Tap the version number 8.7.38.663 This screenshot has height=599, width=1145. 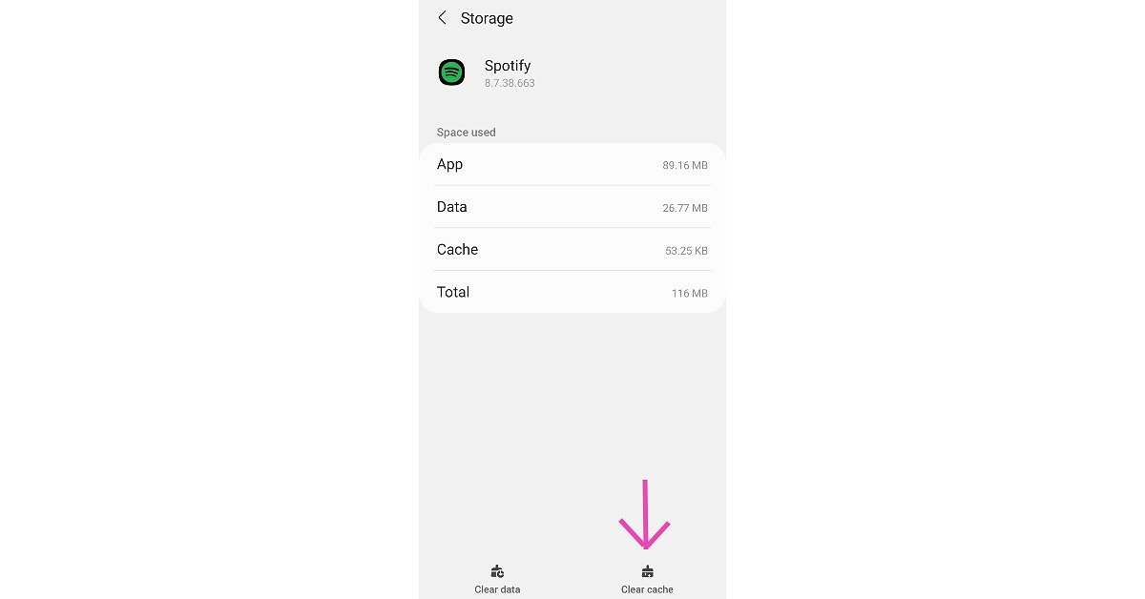point(510,84)
